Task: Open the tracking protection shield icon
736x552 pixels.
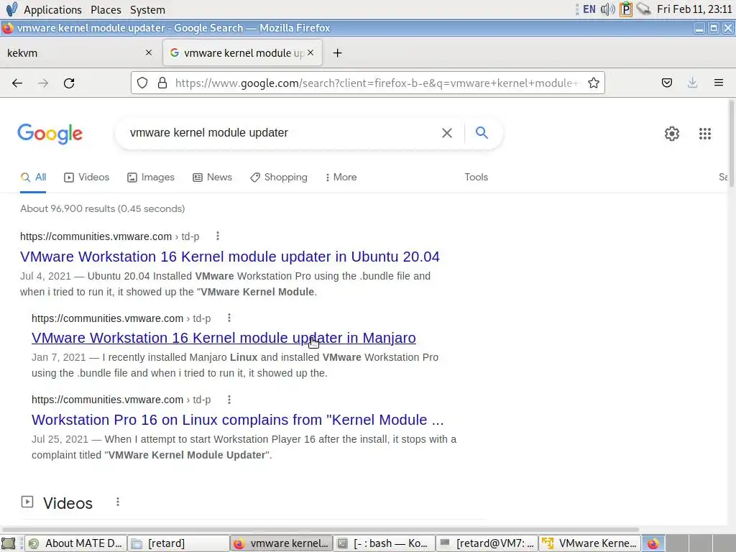Action: (x=142, y=83)
